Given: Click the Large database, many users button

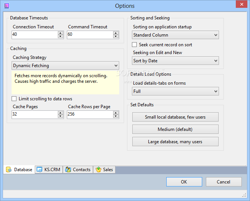Looking at the screenshot, I should tap(175, 142).
